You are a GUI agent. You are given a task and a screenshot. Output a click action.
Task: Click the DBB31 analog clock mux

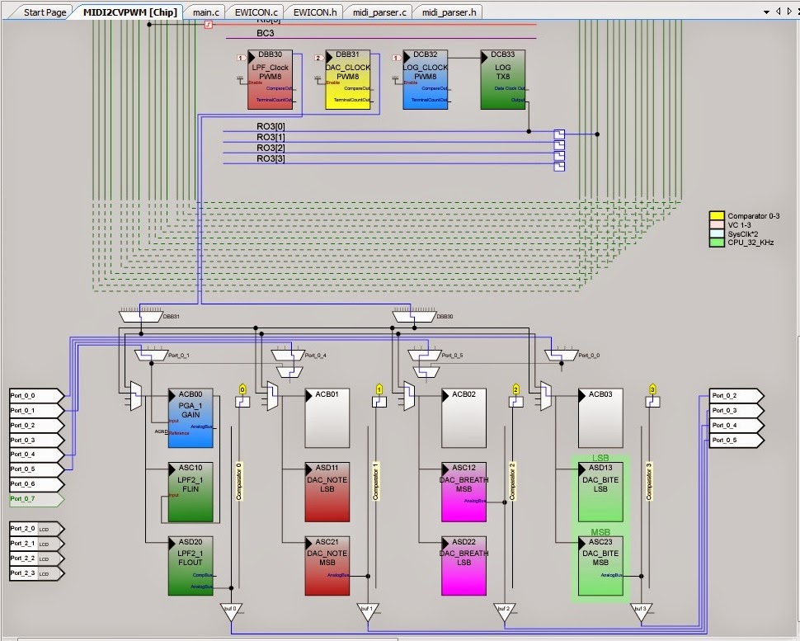click(141, 317)
